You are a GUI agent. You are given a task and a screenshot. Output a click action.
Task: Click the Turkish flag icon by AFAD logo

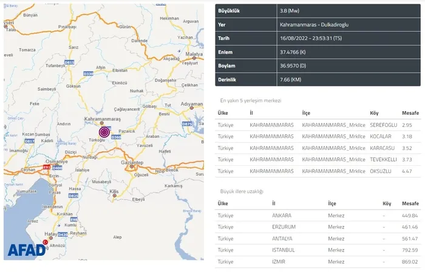click(46, 242)
